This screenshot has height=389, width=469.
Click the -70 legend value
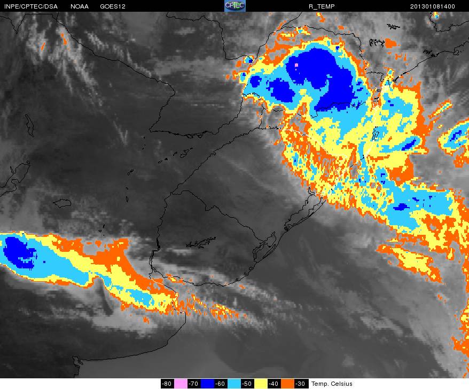coord(194,384)
